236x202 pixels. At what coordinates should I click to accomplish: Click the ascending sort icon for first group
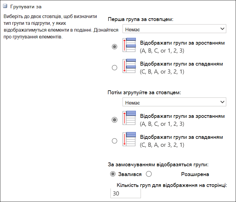coord(129,45)
